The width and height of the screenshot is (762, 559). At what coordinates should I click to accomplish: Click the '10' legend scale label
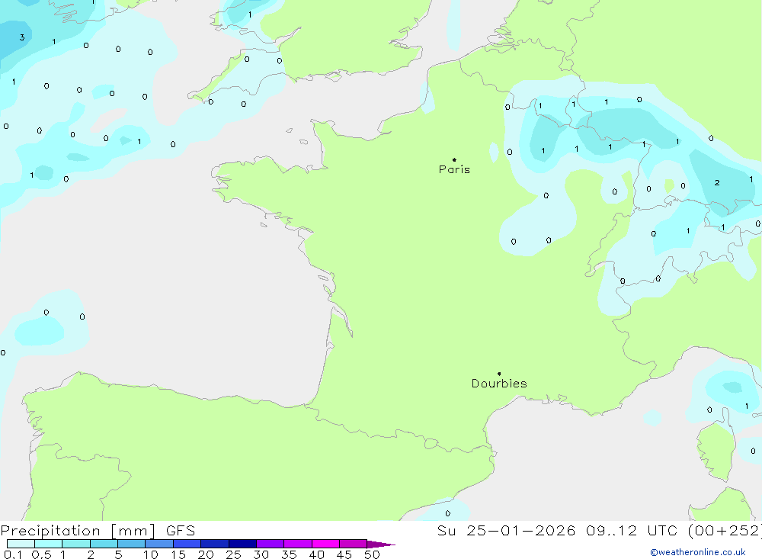click(151, 554)
